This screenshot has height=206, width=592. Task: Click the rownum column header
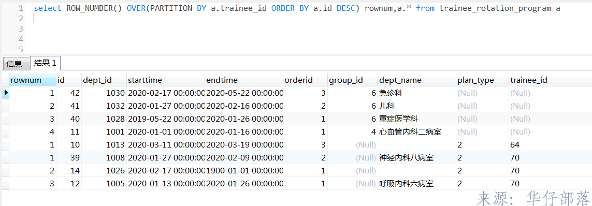click(x=32, y=80)
